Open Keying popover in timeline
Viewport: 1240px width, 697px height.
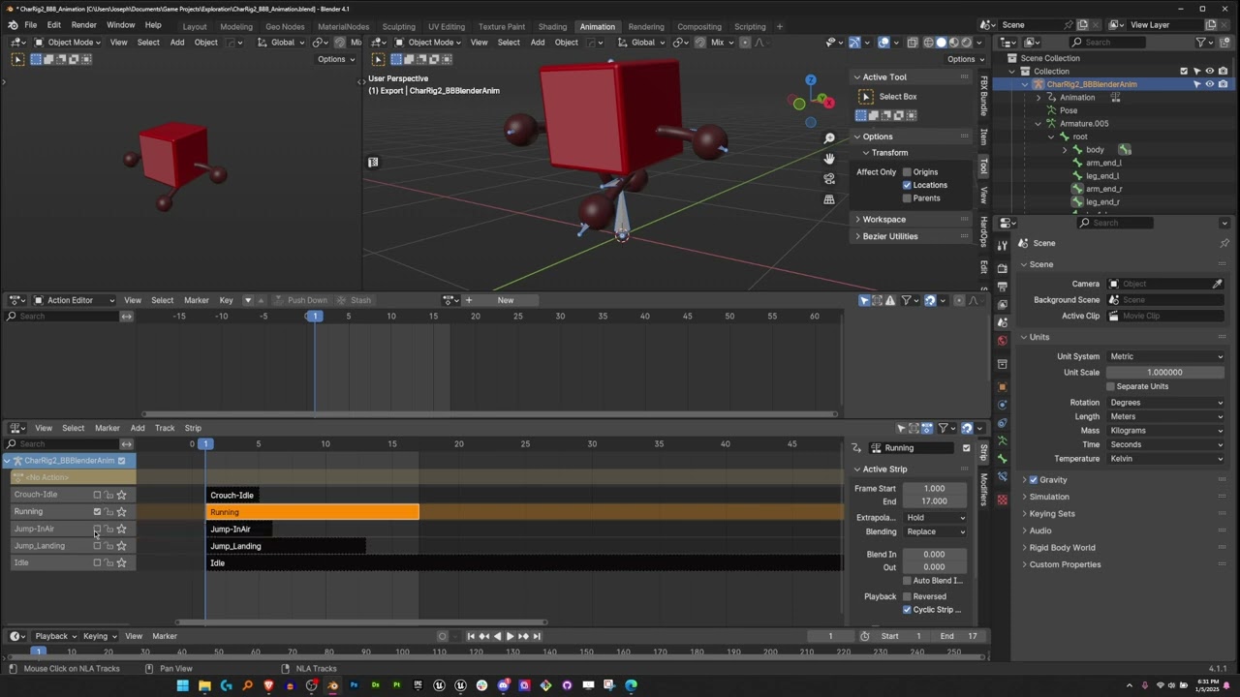(x=100, y=636)
